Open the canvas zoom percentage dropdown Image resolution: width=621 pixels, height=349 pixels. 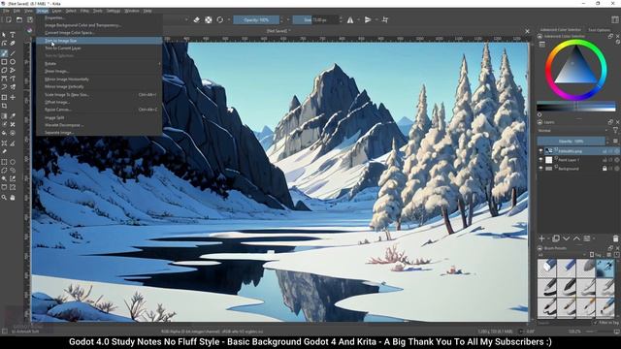click(575, 332)
